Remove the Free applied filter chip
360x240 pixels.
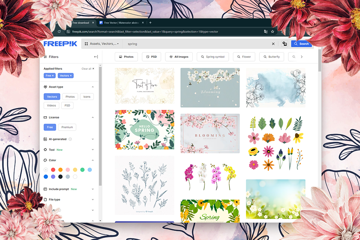click(x=53, y=75)
